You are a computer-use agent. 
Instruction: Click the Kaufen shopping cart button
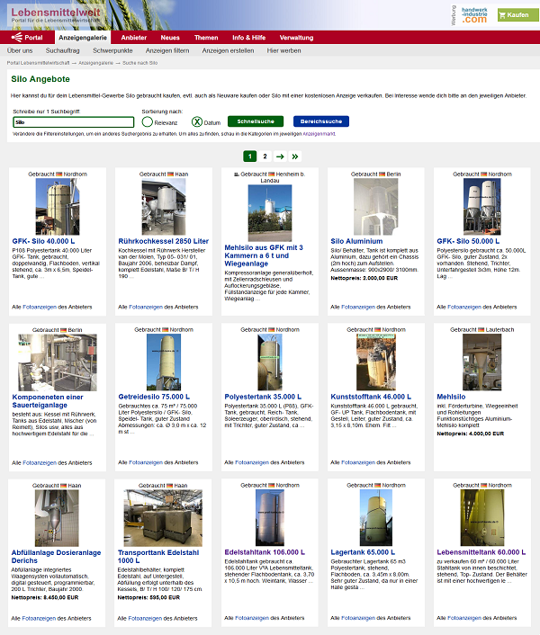(513, 15)
